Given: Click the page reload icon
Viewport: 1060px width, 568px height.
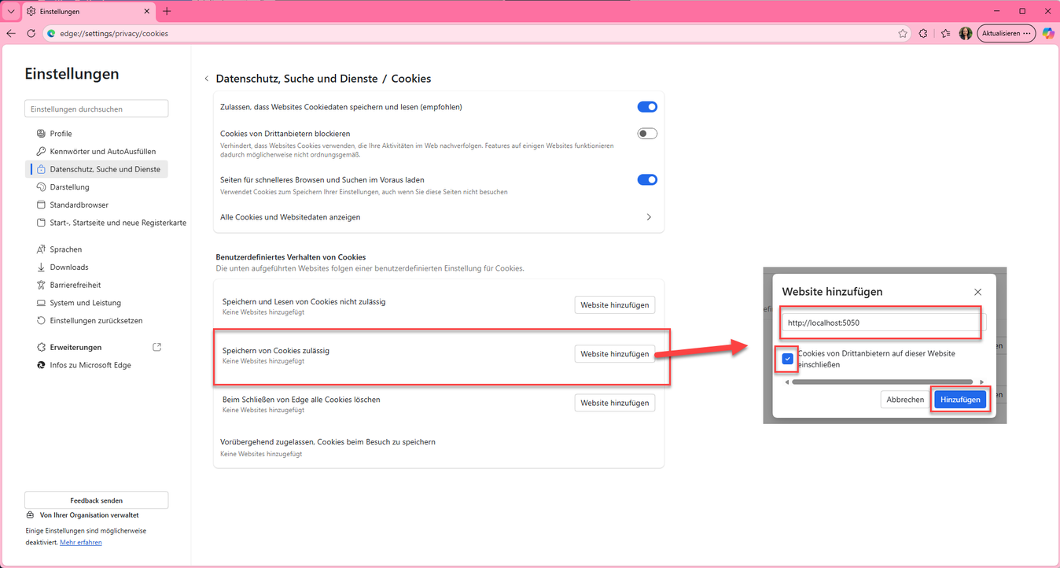Looking at the screenshot, I should coord(31,34).
